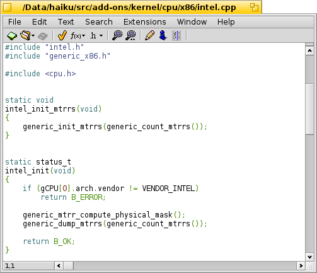Image resolution: width=317 pixels, height=273 pixels.
Task: Click the grayed-out Save disk icon
Action: point(43,36)
